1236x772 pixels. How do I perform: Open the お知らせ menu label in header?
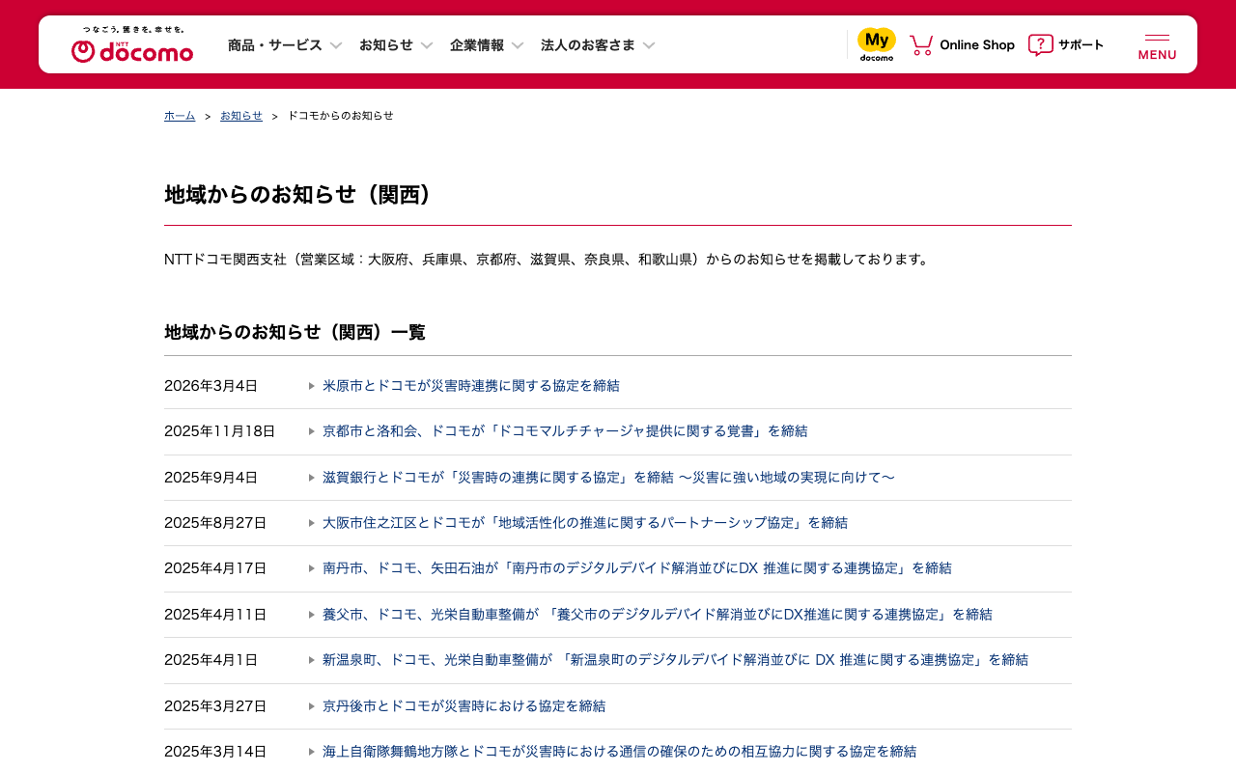click(386, 45)
